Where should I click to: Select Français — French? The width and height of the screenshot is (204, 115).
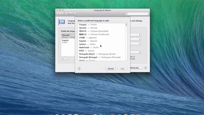pos(102,25)
